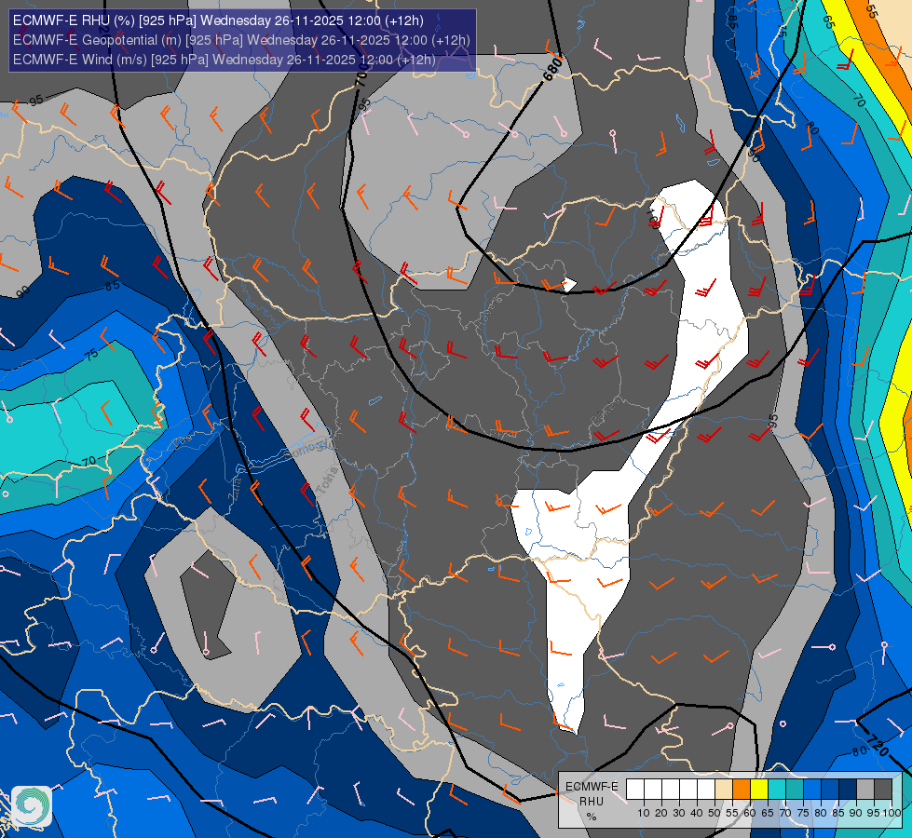Click the ECMWF-E label in the legend
Viewport: 912px width, 838px height.
[592, 786]
